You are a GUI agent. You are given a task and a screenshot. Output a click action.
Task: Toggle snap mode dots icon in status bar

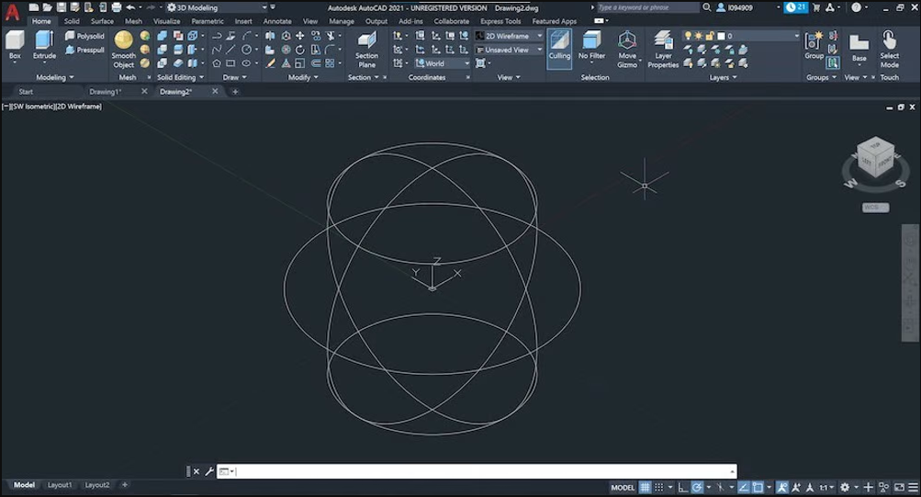(659, 487)
